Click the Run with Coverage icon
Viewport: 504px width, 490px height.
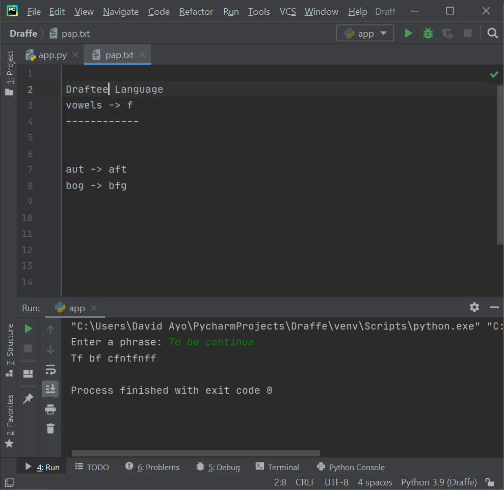(x=448, y=34)
